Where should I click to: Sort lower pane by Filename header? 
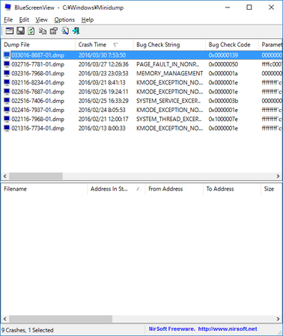coord(44,189)
